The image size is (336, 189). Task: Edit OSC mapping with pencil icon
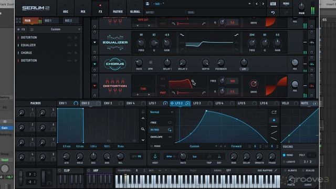pyautogui.click(x=276, y=170)
